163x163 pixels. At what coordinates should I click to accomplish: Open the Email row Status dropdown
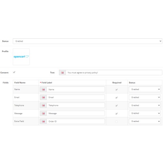[145, 97]
